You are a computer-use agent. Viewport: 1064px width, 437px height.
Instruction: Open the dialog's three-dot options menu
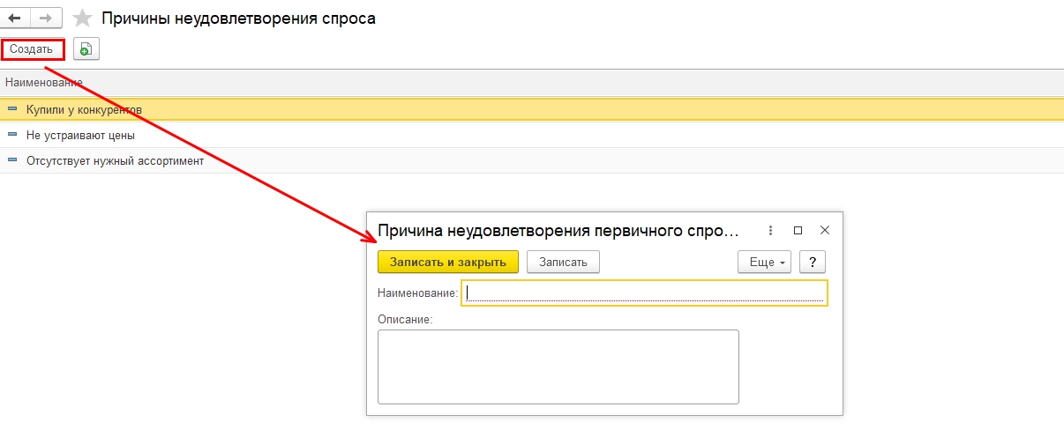coord(770,231)
